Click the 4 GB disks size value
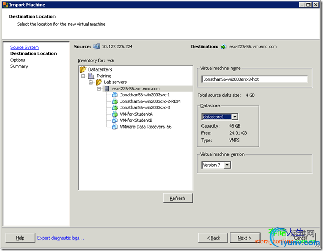 coord(250,95)
